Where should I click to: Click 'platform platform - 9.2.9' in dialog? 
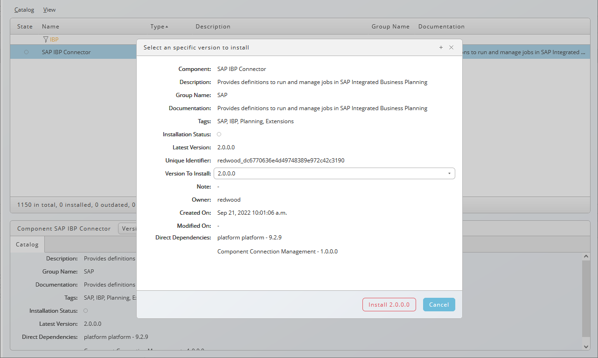tap(249, 238)
